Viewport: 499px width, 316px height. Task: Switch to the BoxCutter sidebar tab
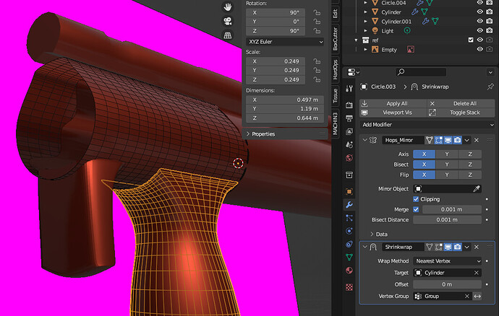(335, 39)
